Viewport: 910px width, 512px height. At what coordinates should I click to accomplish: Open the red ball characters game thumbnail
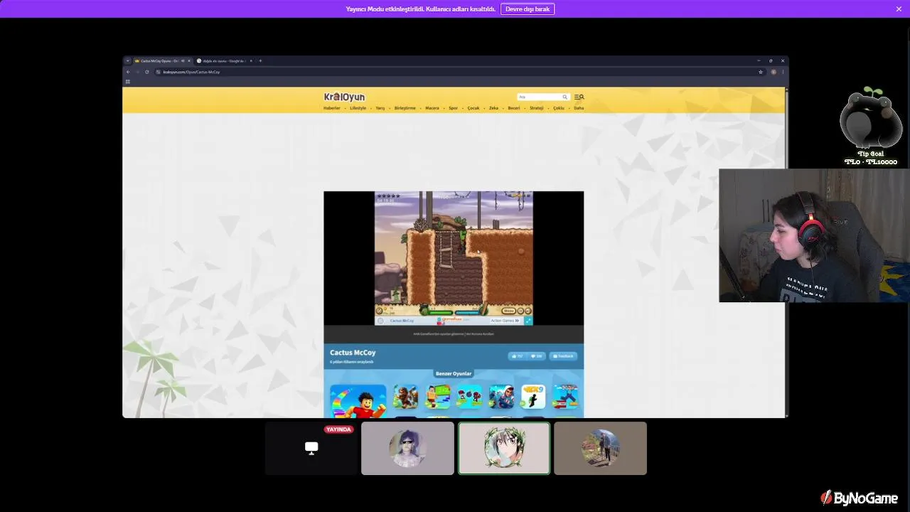469,397
